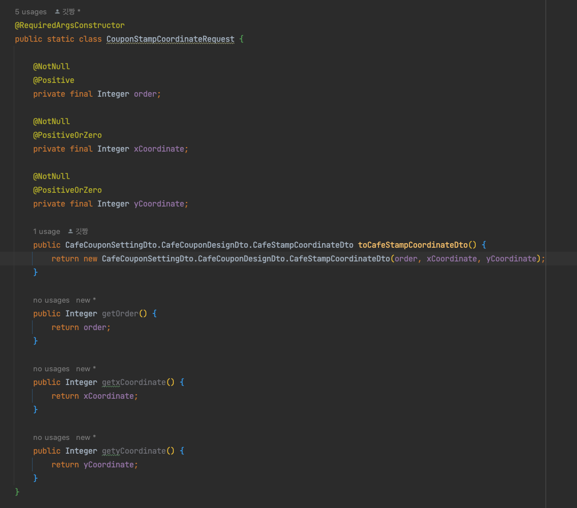
Task: Click the 'no usages' hint above getxCoordinate
Action: pyautogui.click(x=51, y=369)
